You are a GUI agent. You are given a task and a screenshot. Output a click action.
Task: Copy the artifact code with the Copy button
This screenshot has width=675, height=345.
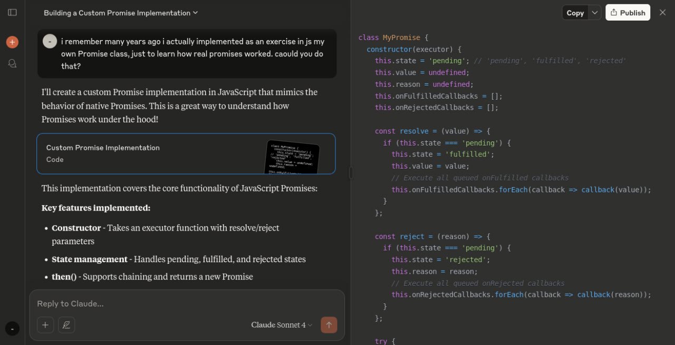575,13
